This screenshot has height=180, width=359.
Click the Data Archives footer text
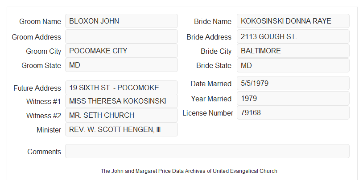[189, 171]
